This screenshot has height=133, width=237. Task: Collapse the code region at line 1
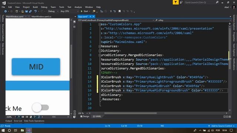tap(100, 24)
